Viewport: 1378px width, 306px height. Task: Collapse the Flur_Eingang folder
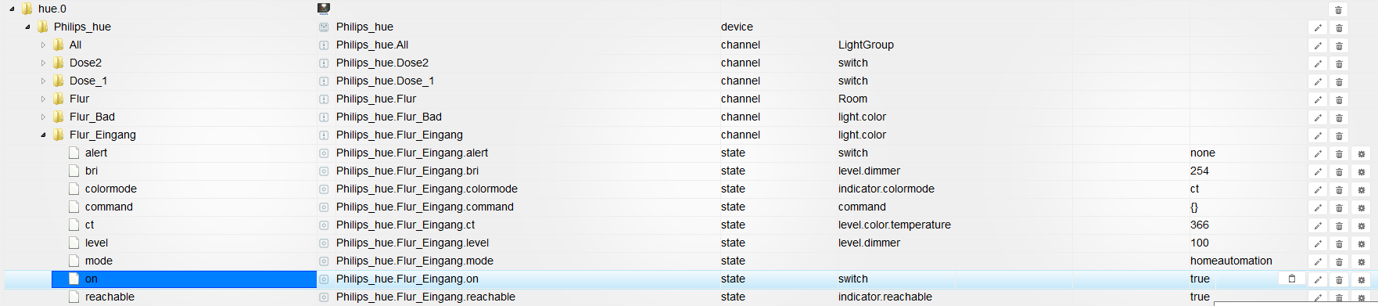tap(43, 135)
